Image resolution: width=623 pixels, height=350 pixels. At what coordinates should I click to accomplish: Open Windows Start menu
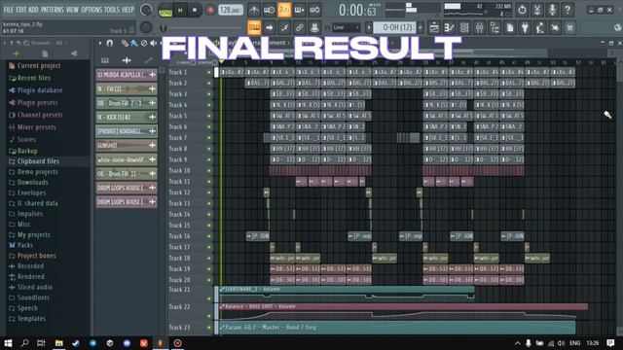pos(8,343)
